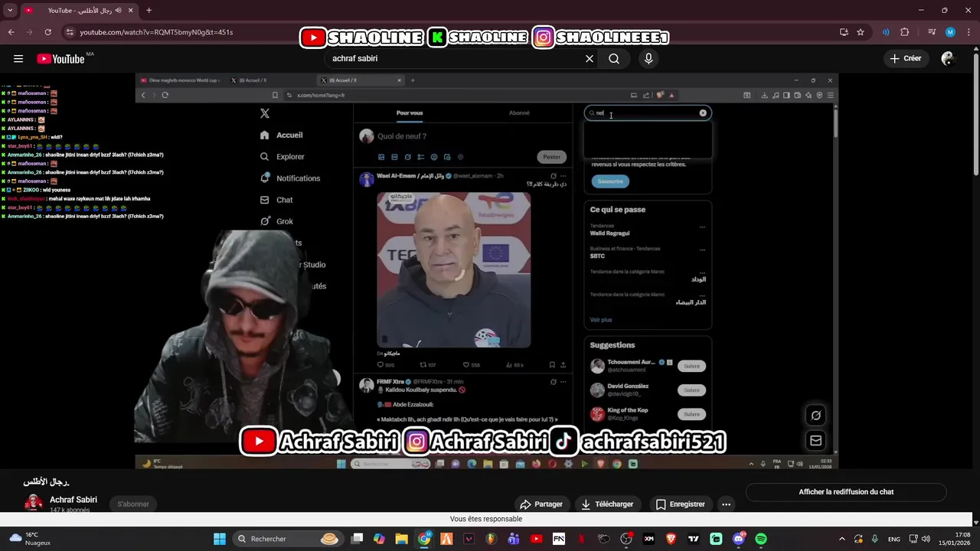Mute the YouTube tab's audio indicator
The height and width of the screenshot is (551, 980).
click(118, 11)
